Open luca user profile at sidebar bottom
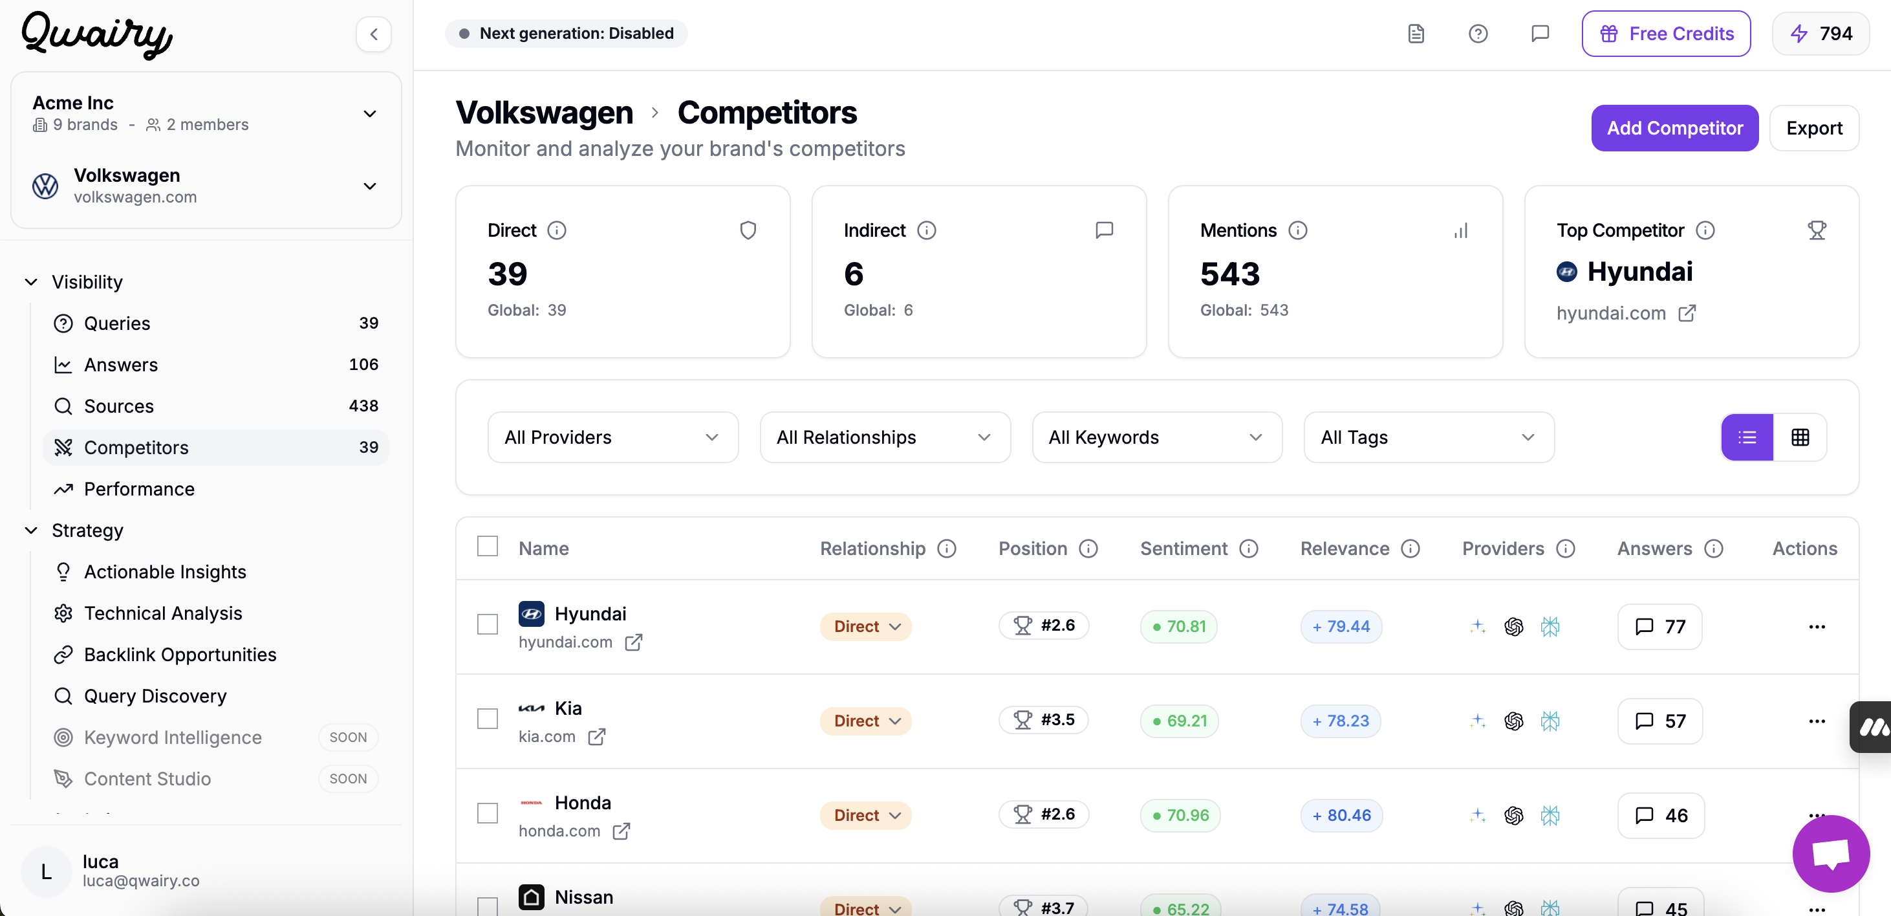The width and height of the screenshot is (1891, 916). pos(206,871)
